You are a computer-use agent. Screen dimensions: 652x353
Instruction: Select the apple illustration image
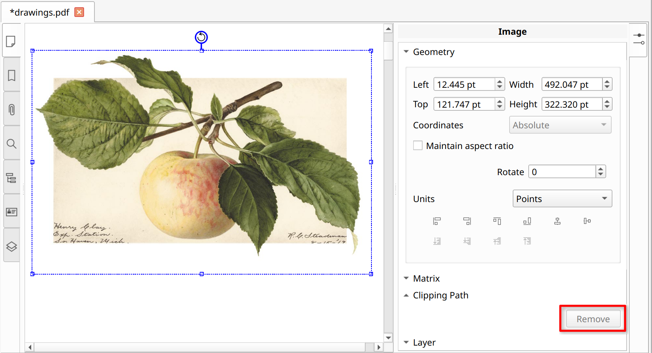(x=201, y=162)
